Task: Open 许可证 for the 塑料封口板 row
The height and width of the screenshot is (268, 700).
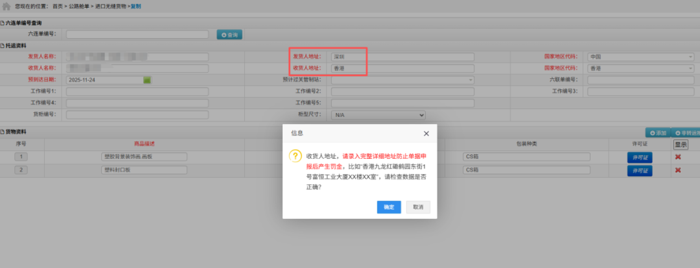Action: pos(640,170)
